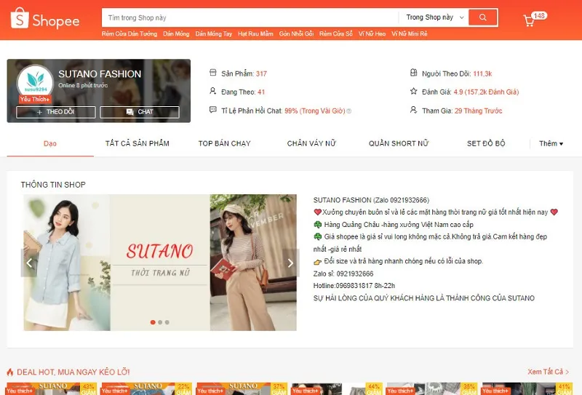Image resolution: width=582 pixels, height=395 pixels.
Task: Click the follower count 111,3k
Action: click(482, 73)
